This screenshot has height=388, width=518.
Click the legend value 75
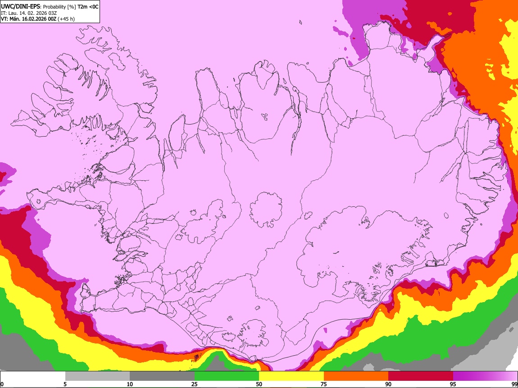click(x=324, y=384)
